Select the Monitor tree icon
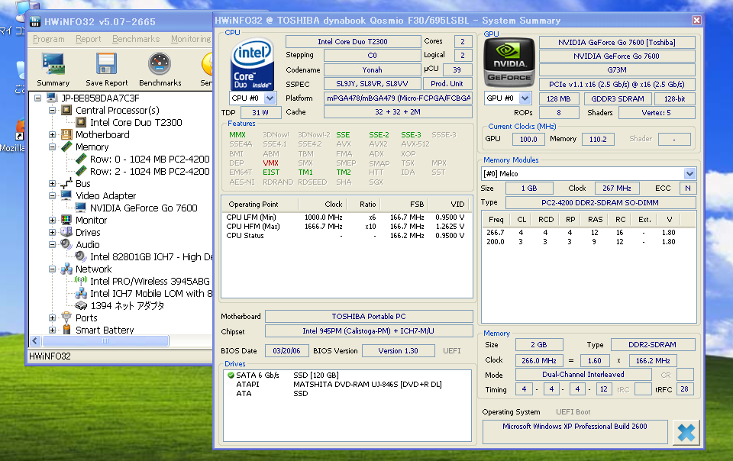This screenshot has height=461, width=733. 66,220
